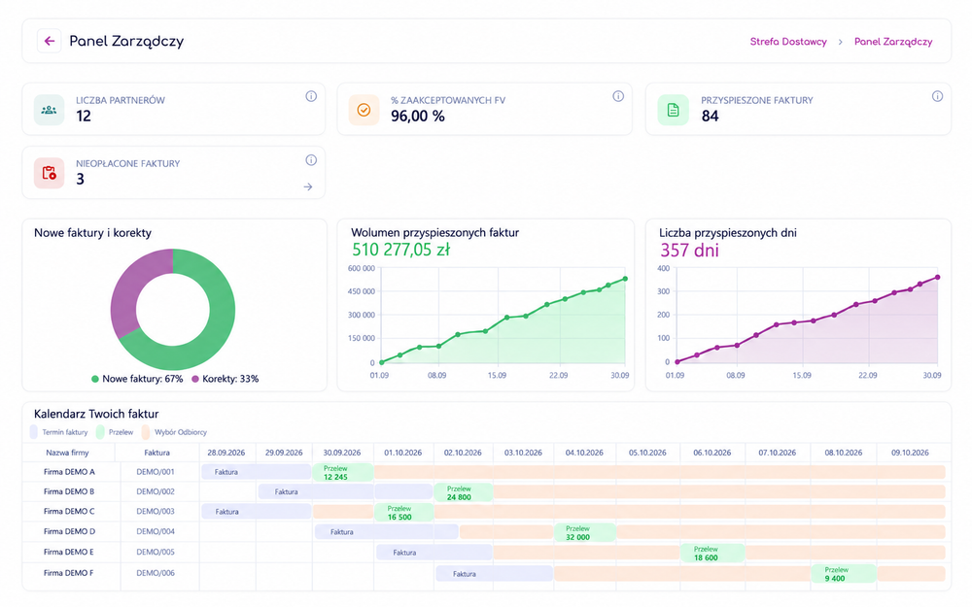The width and height of the screenshot is (972, 607).
Task: Go back using the left arrow button
Action: click(49, 41)
